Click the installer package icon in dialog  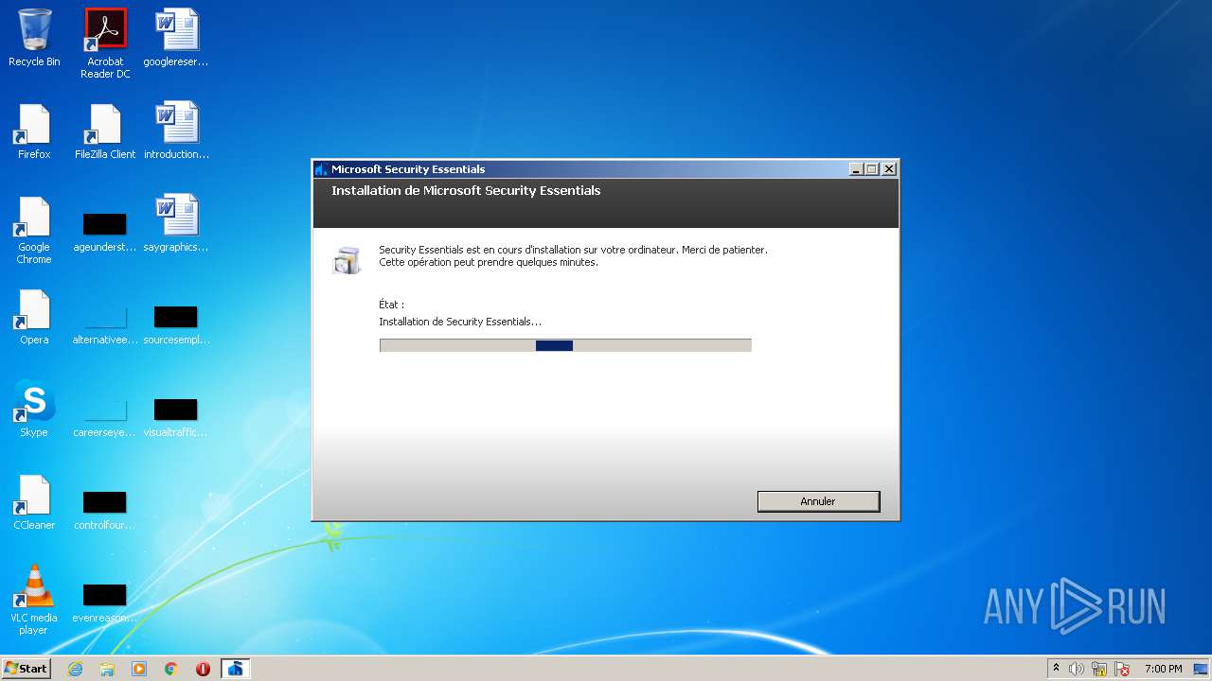tap(347, 260)
